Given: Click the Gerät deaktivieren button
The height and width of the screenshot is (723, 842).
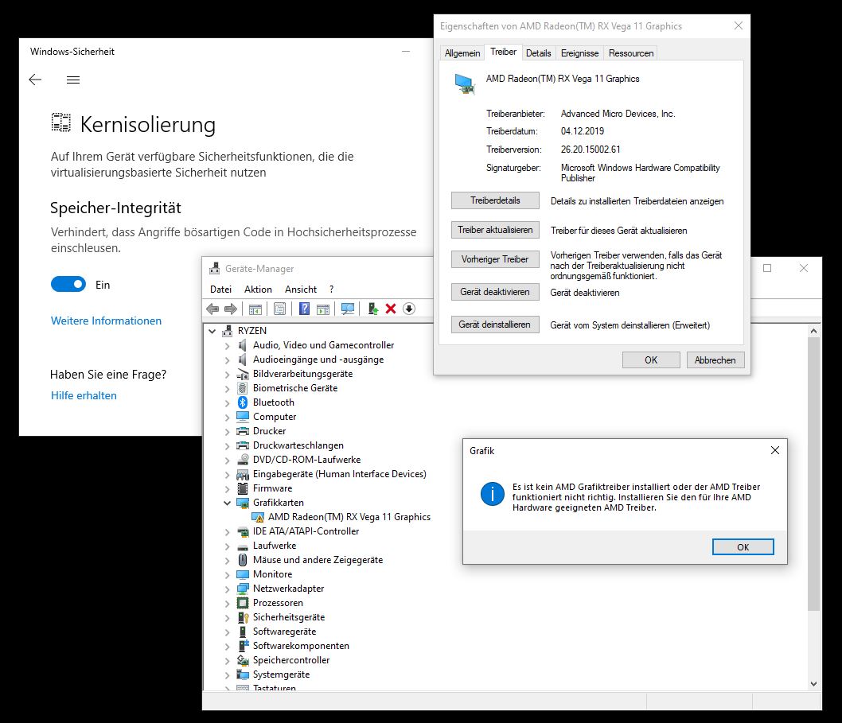Looking at the screenshot, I should 495,292.
